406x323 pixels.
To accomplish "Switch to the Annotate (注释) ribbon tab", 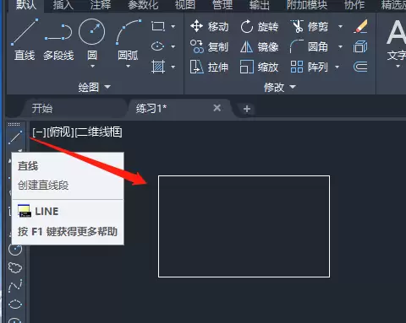I will [101, 4].
